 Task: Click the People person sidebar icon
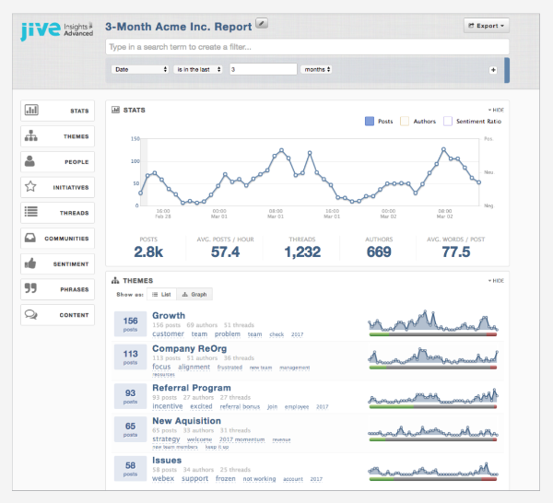(30, 161)
